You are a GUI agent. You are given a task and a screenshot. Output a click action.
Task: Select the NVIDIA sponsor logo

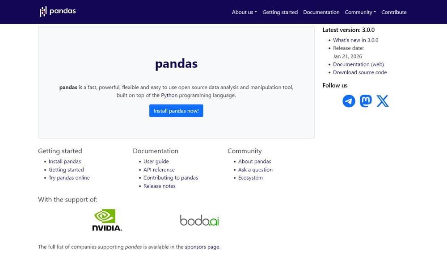[107, 220]
